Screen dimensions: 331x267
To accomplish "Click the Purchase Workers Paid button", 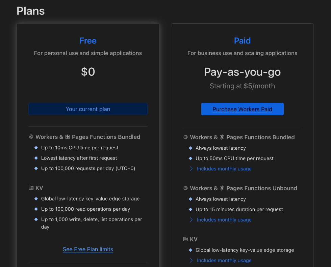I will click(x=242, y=109).
